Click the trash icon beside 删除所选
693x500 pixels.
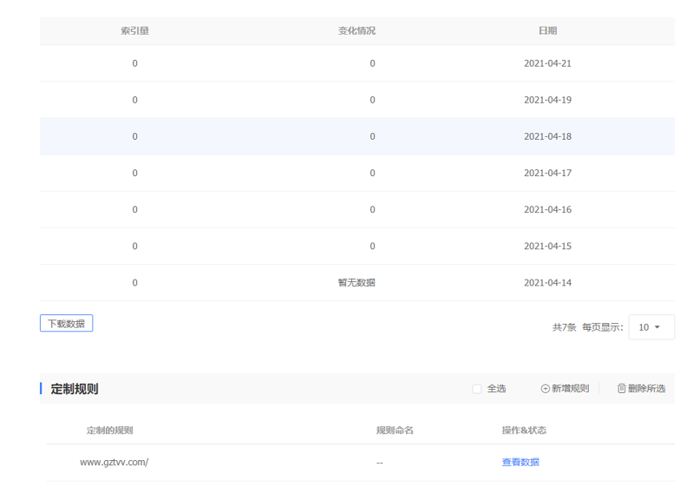point(621,389)
